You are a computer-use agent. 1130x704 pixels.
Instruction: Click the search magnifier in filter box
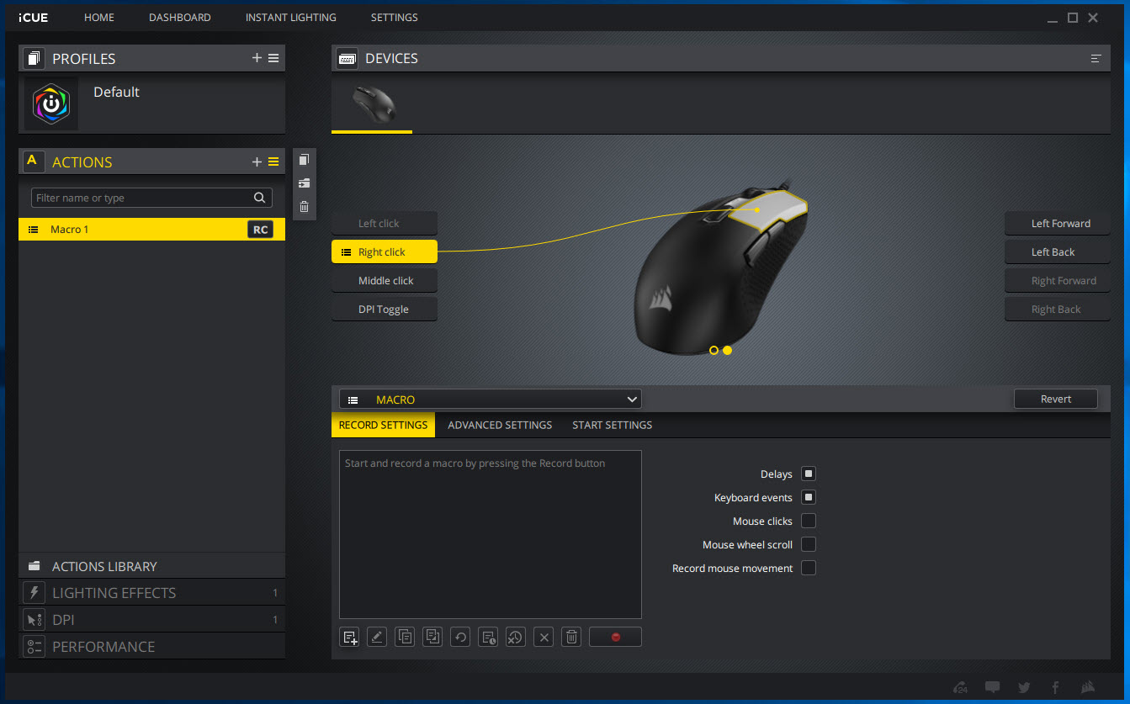(260, 198)
